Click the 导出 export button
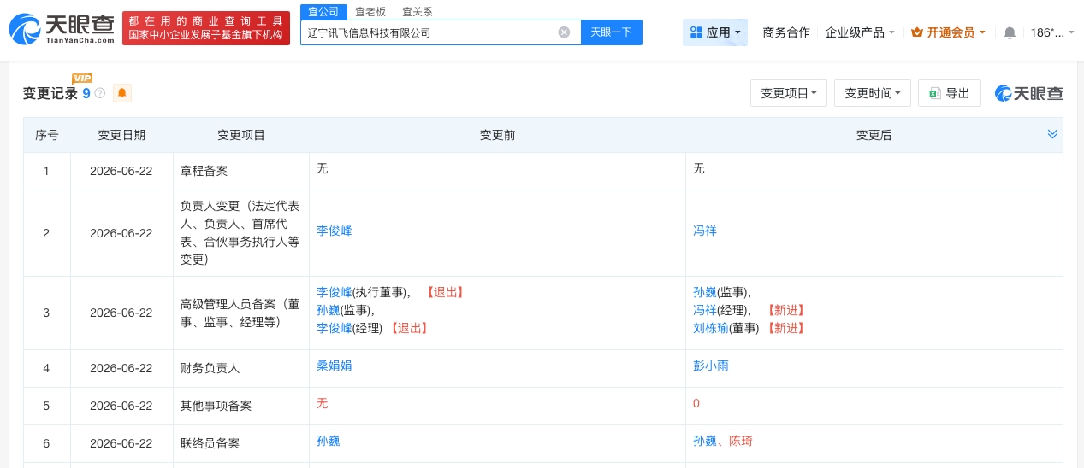This screenshot has width=1084, height=468. (x=950, y=93)
